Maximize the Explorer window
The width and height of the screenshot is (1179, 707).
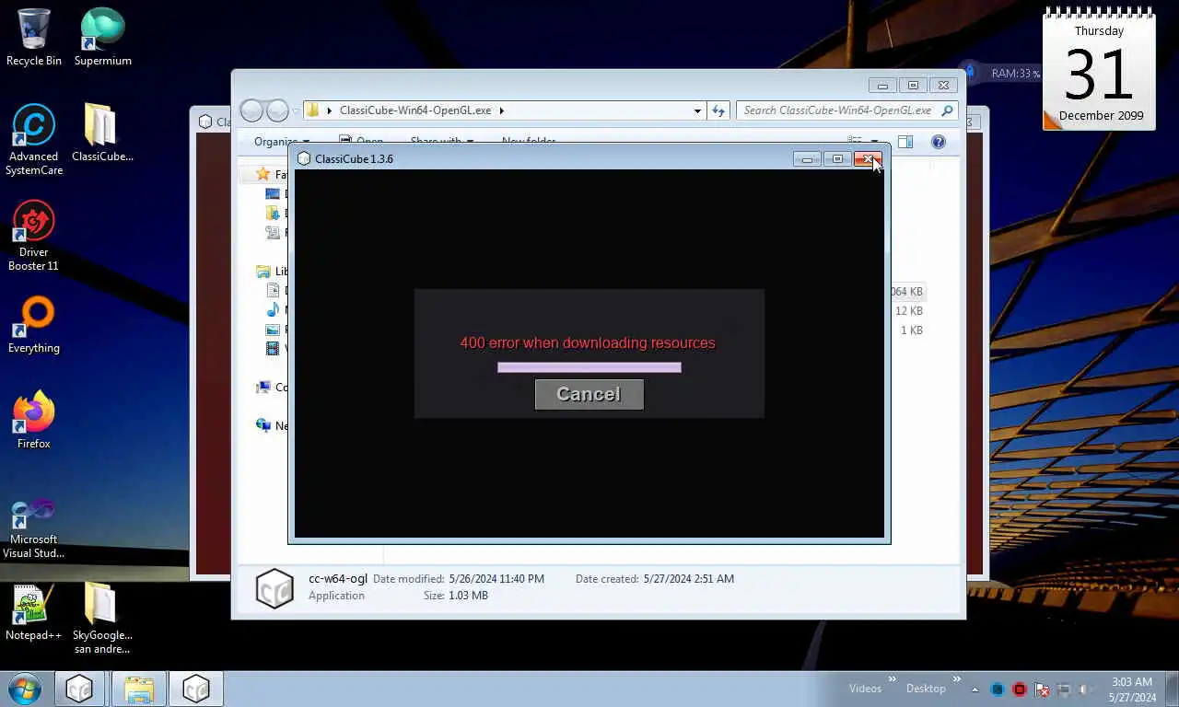point(913,86)
